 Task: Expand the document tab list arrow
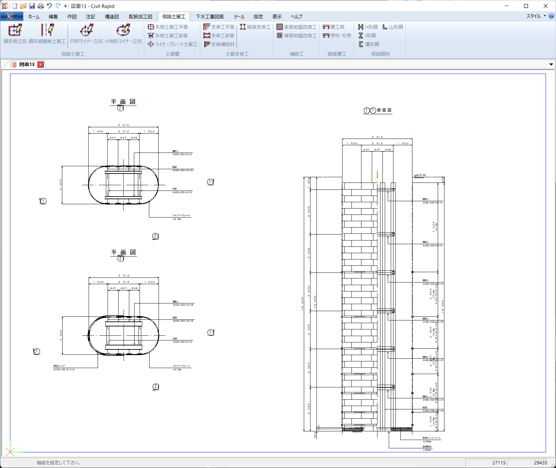[x=551, y=65]
